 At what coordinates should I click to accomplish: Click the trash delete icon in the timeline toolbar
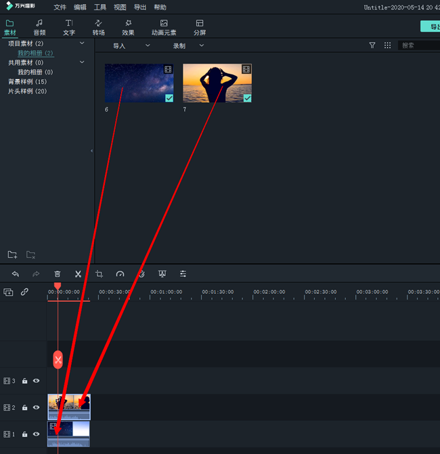coord(58,274)
